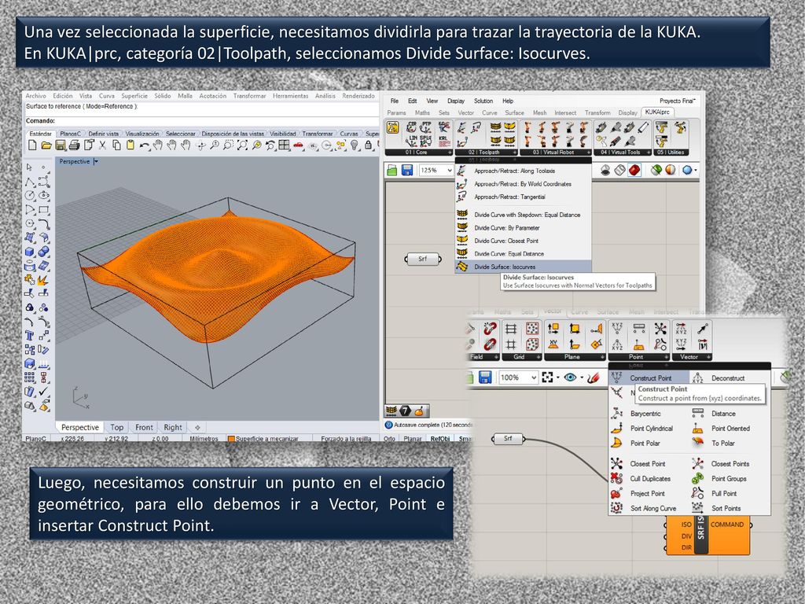Click the green open-file icon beside 125% zoom
Image resolution: width=805 pixels, height=604 pixels.
[x=392, y=170]
